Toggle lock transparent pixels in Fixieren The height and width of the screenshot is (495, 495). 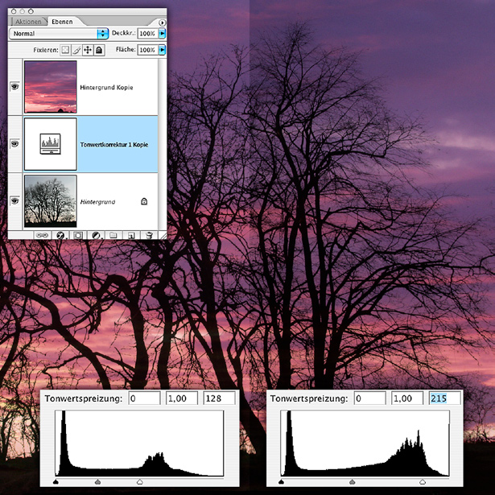(65, 50)
